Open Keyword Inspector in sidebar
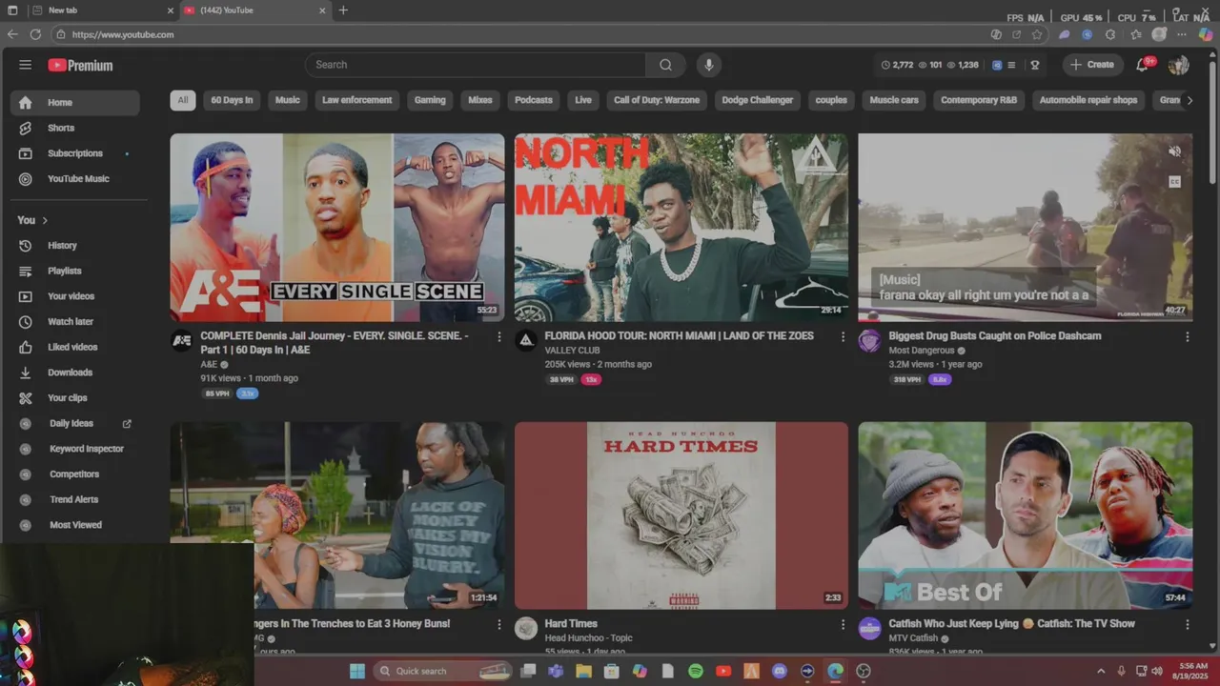This screenshot has height=686, width=1220. (x=75, y=449)
